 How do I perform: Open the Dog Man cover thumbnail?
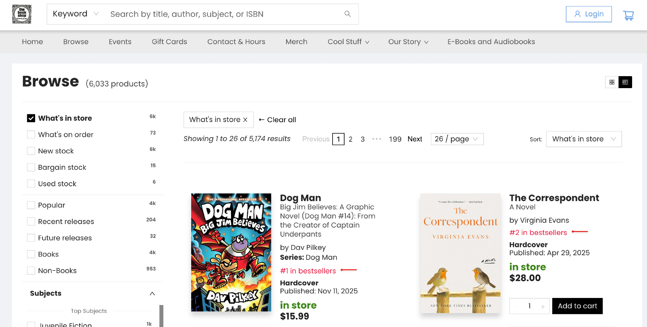pyautogui.click(x=231, y=252)
